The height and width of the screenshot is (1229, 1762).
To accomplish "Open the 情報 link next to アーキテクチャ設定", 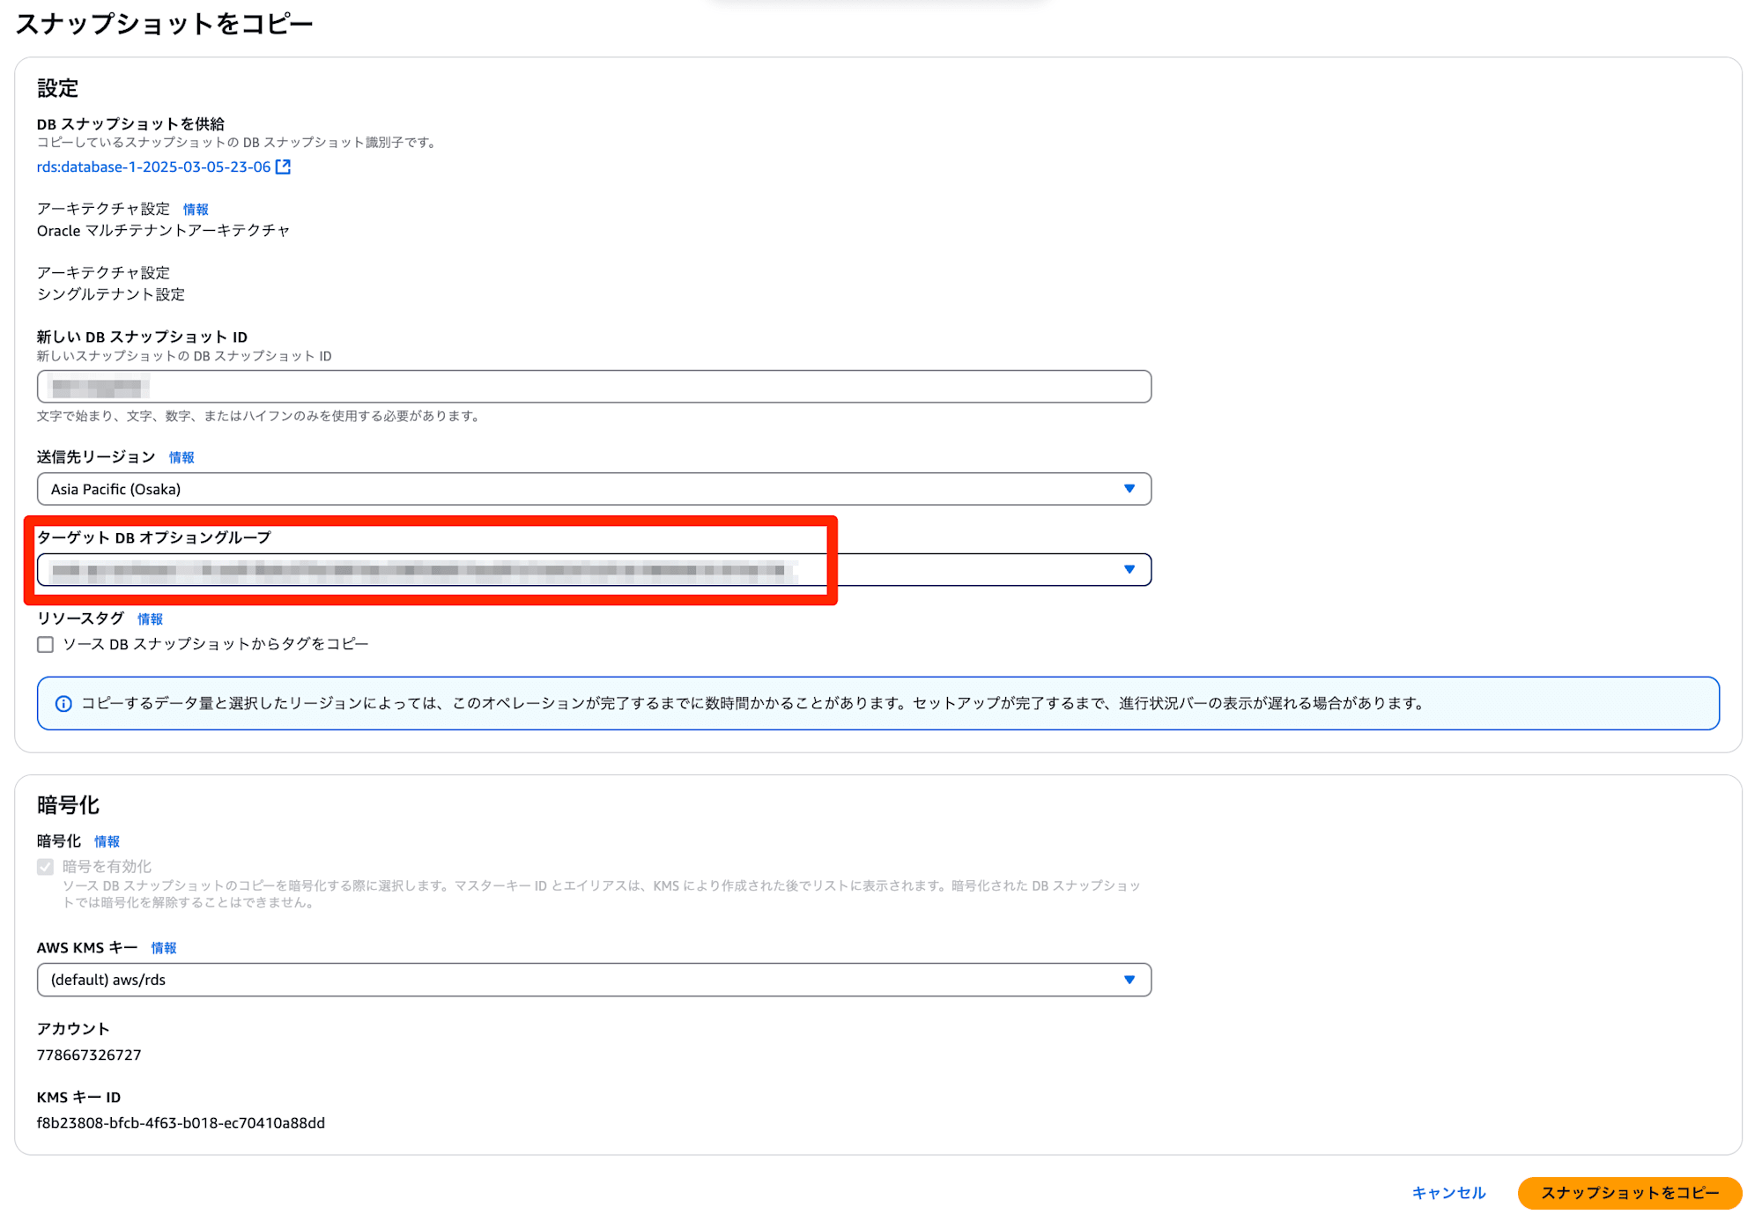I will (196, 210).
